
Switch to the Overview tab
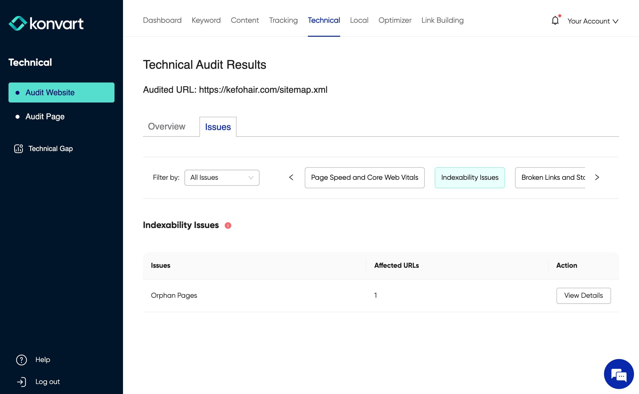tap(166, 127)
